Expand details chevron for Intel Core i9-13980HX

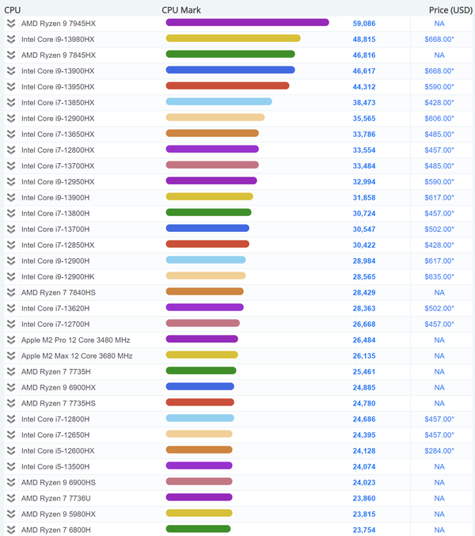[11, 40]
